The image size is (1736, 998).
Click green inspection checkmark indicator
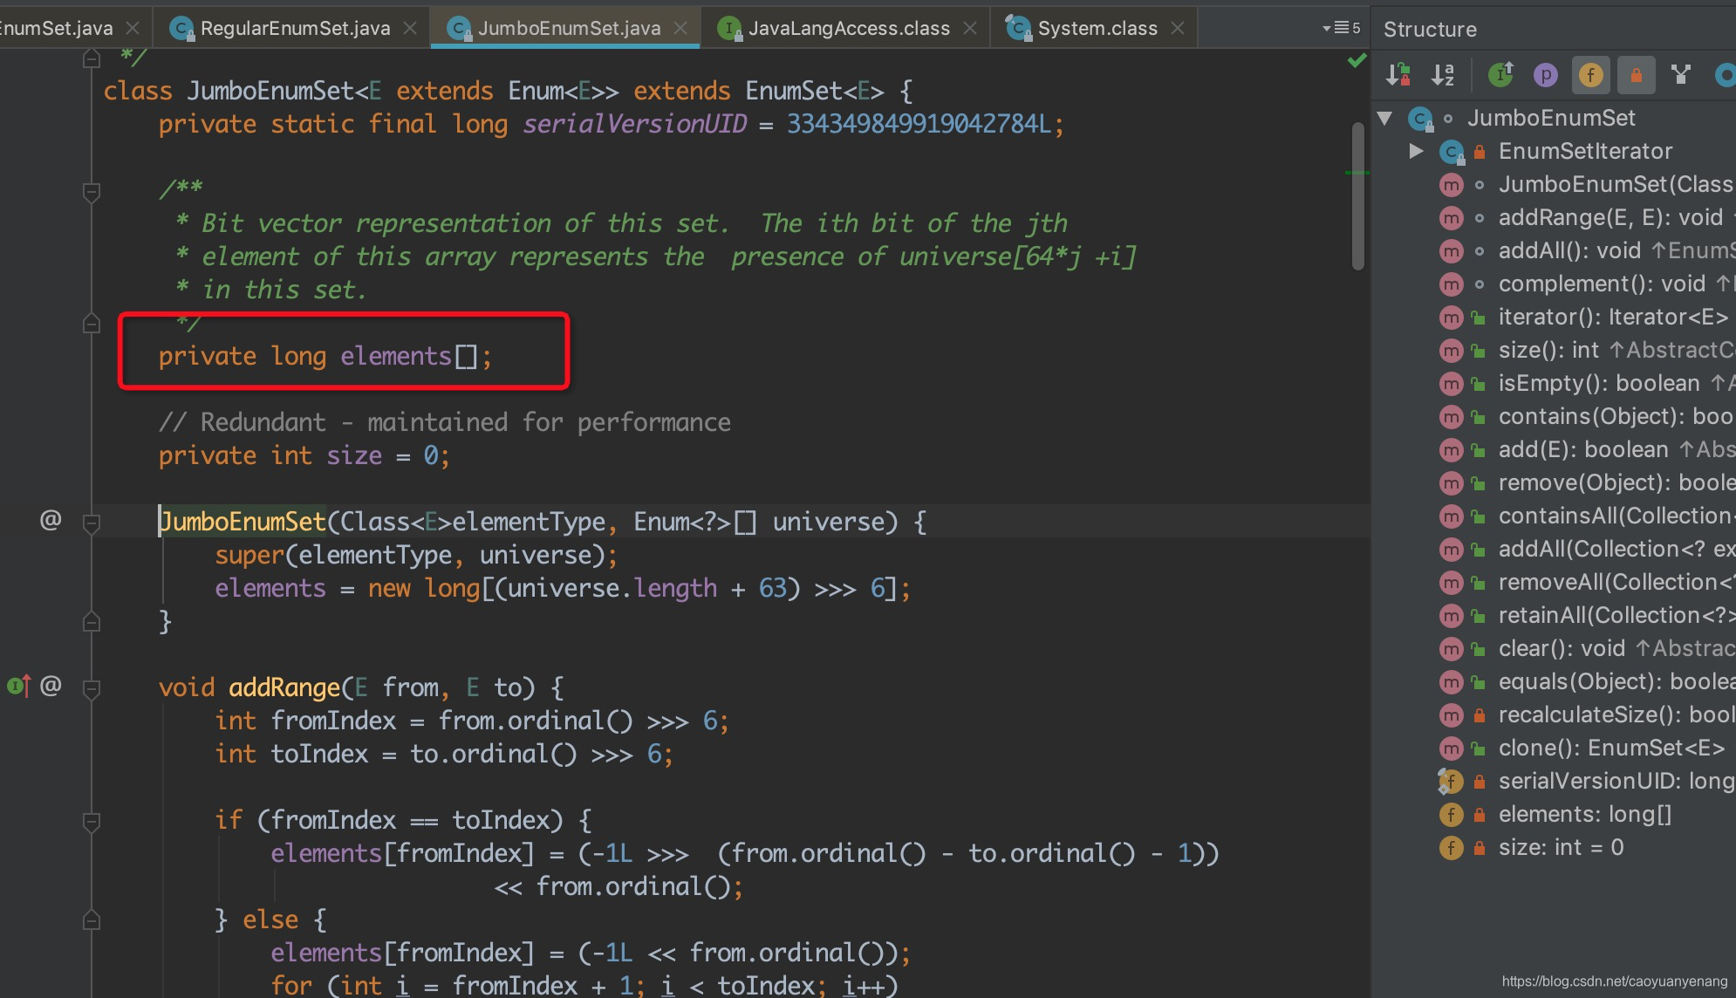[1357, 60]
